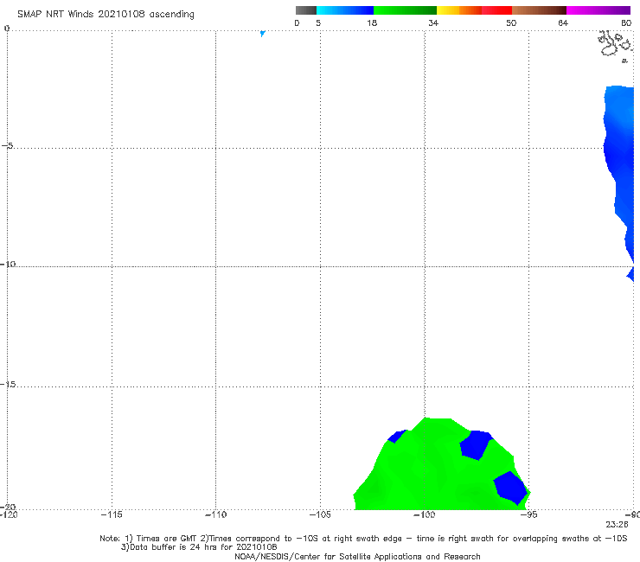
Task: Select the brown segment of the color bar
Action: [539, 10]
